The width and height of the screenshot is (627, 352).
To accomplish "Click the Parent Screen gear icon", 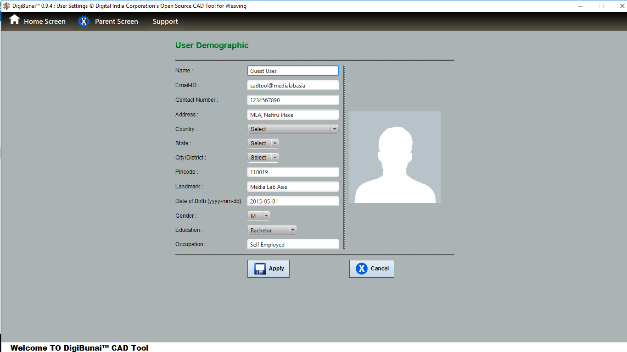I will (x=84, y=22).
